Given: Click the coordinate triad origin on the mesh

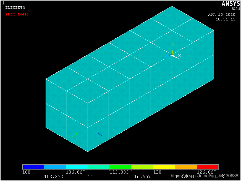Looking at the screenshot, I should point(172,55).
